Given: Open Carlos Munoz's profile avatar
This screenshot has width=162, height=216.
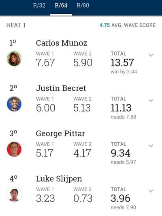Looking at the screenshot, I should [x=14, y=58].
